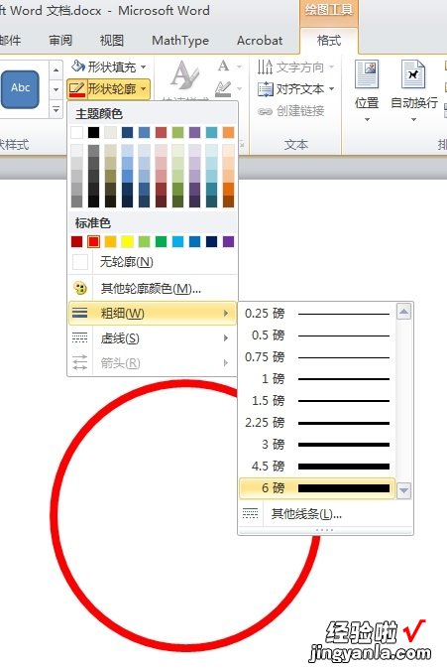Choose the 0.75 磅 line weight
447x670 pixels.
pos(317,357)
